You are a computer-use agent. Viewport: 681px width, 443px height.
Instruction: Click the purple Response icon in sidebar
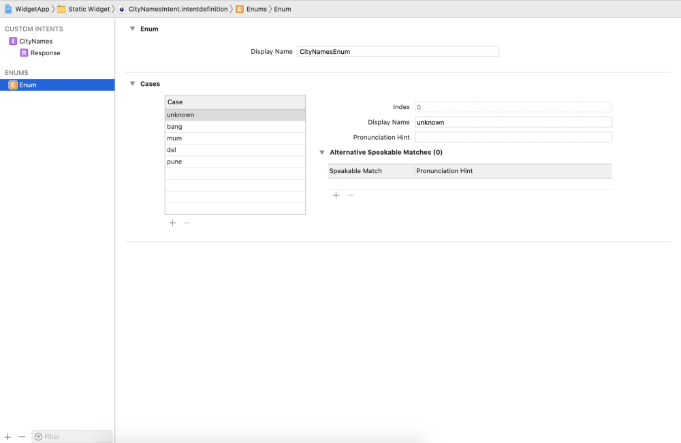tap(24, 52)
